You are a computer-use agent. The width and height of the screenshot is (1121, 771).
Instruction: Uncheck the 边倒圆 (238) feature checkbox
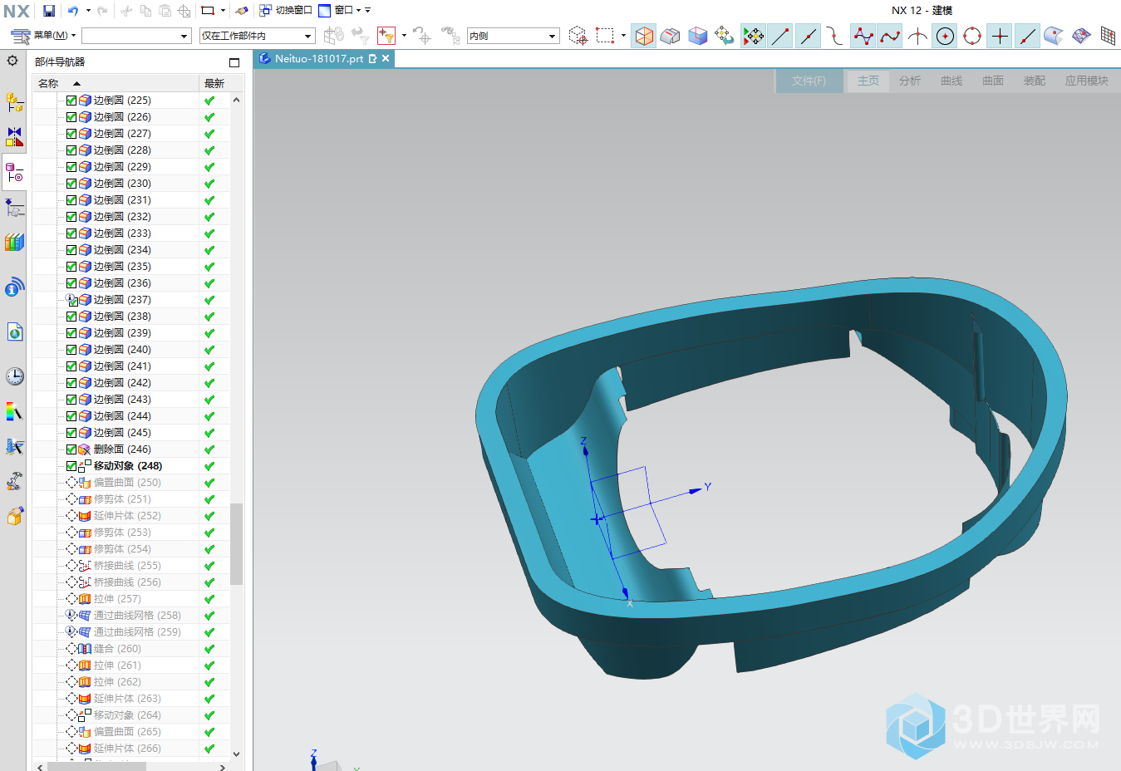[x=71, y=317]
